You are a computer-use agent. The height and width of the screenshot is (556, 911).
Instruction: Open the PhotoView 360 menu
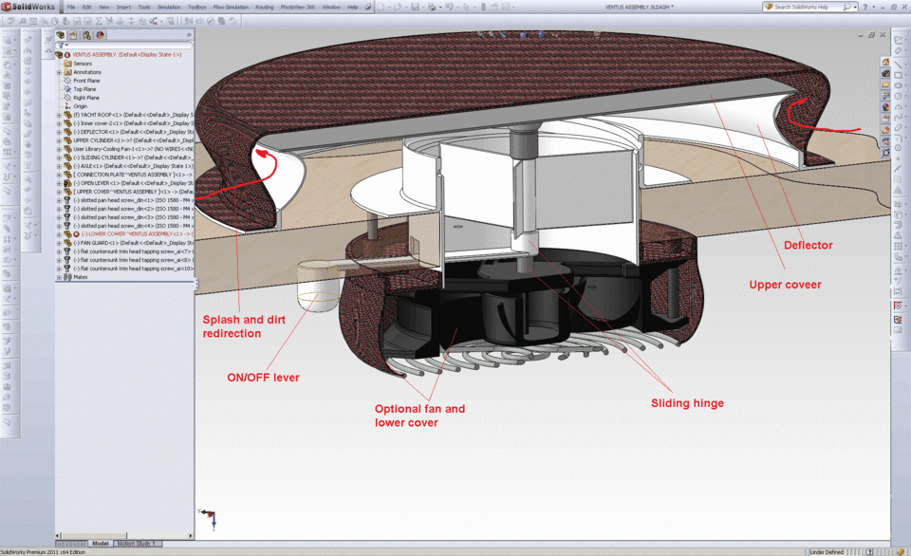(297, 5)
